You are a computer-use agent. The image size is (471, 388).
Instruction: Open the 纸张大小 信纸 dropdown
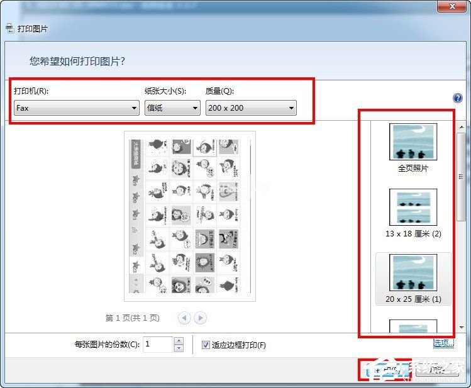[x=172, y=108]
